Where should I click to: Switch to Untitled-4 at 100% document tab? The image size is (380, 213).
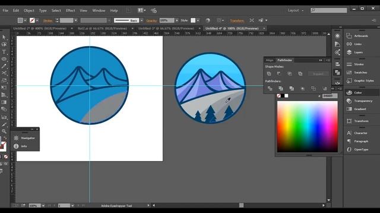tap(232, 28)
